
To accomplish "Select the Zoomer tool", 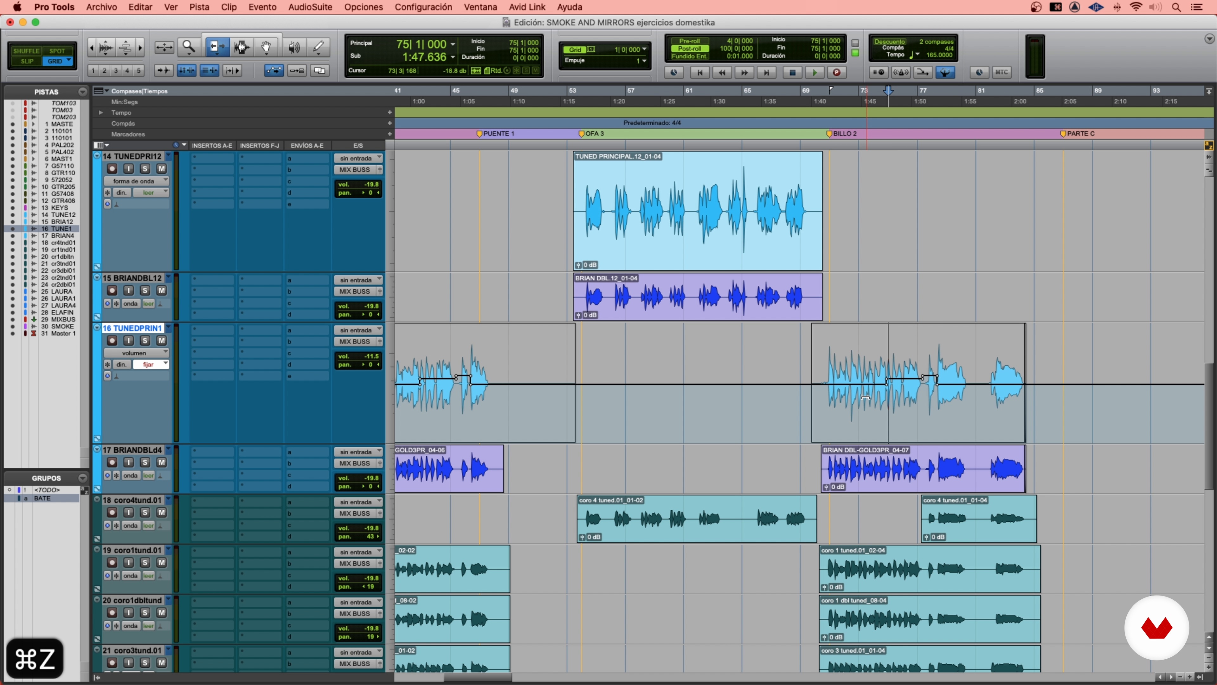I will tap(189, 47).
